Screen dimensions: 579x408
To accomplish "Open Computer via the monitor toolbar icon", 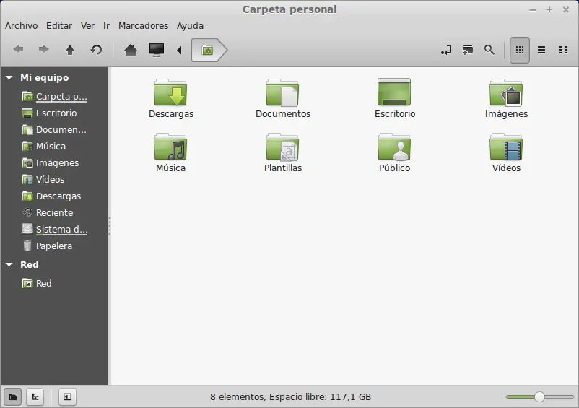I will 157,50.
